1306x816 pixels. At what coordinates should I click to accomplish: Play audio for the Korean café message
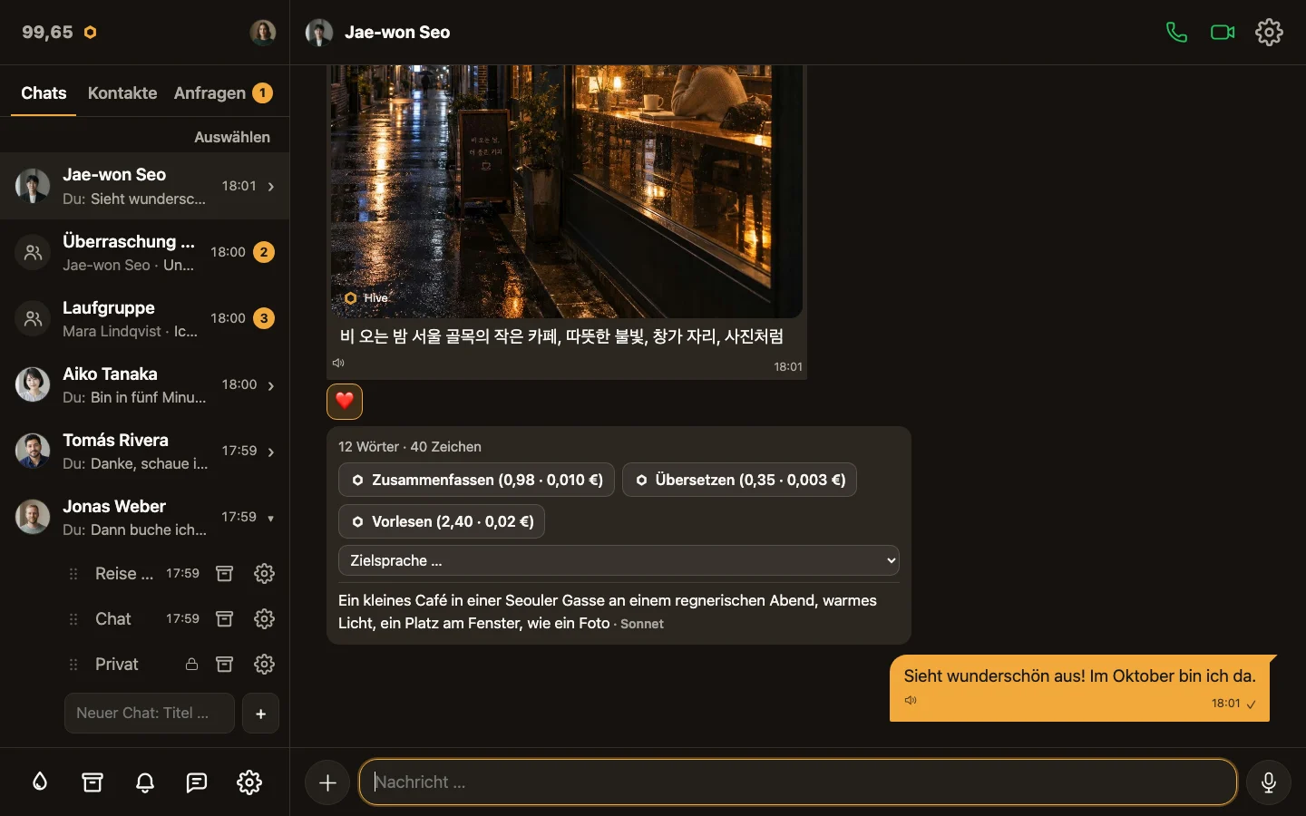(x=339, y=363)
